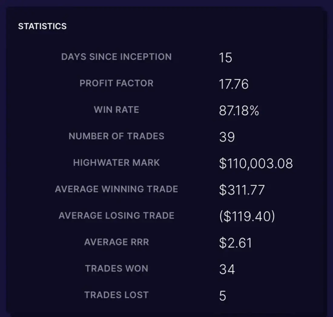Click the Profit Factor label
Viewport: 333px width, 317px height.
(x=116, y=83)
